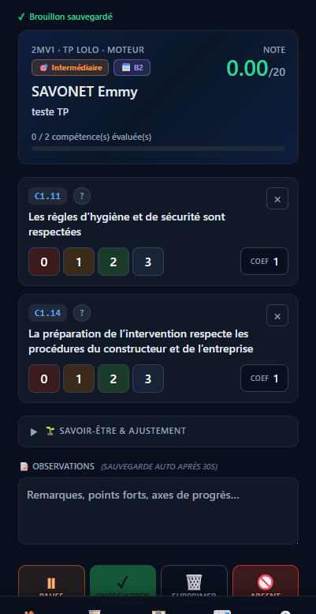Select score 1 for intervention preparation competence
This screenshot has width=316, height=614.
coord(79,379)
